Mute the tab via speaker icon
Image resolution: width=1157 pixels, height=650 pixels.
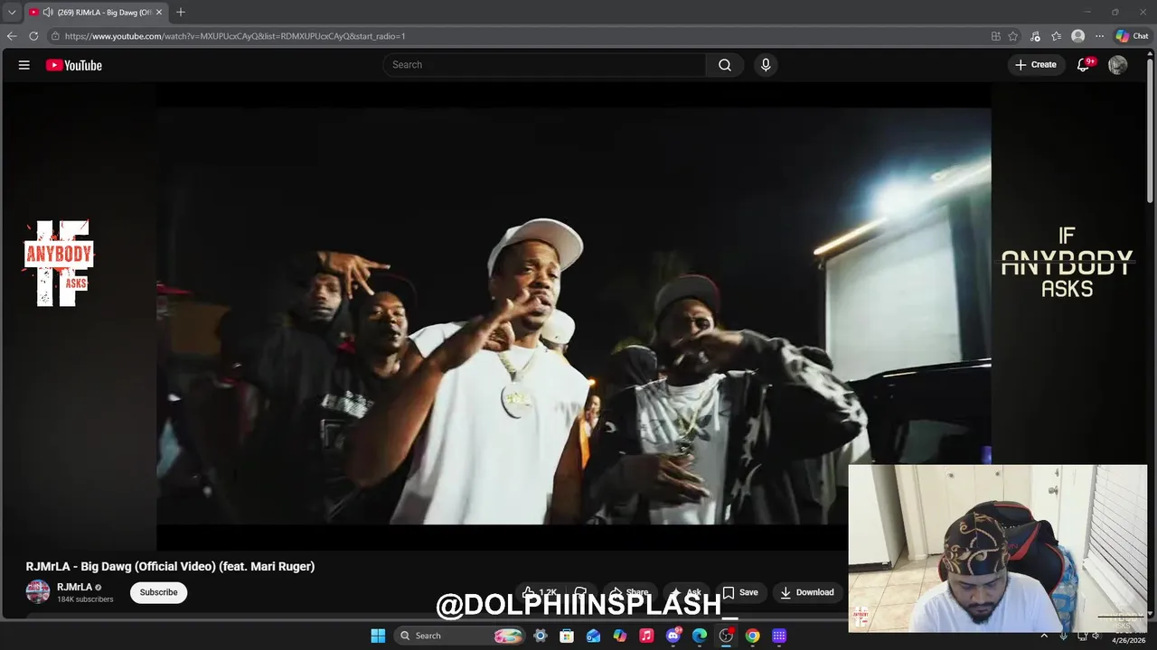[47, 12]
